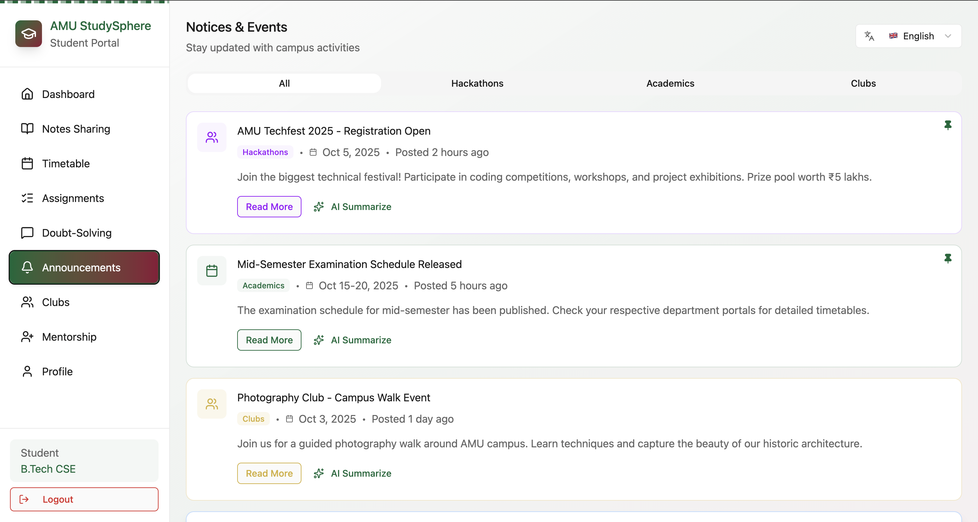978x522 pixels.
Task: Read more about Photography Club Campus Walk
Action: [x=269, y=473]
